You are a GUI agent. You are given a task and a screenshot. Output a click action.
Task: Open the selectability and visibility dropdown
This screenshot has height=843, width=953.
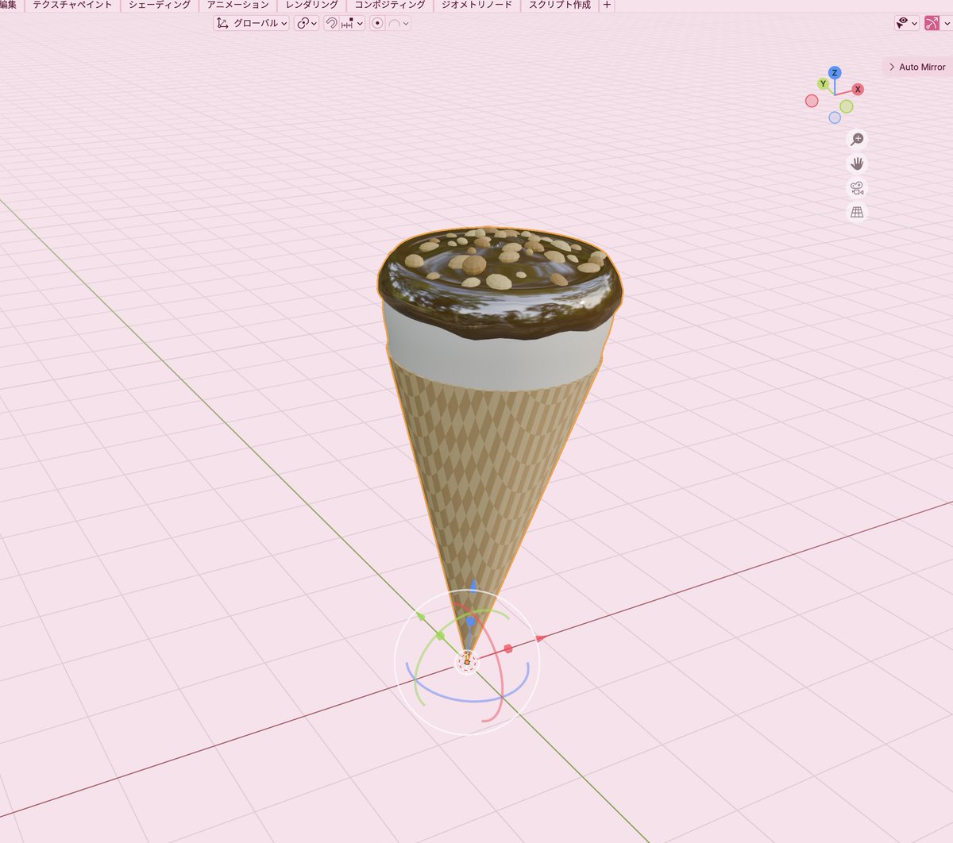906,23
